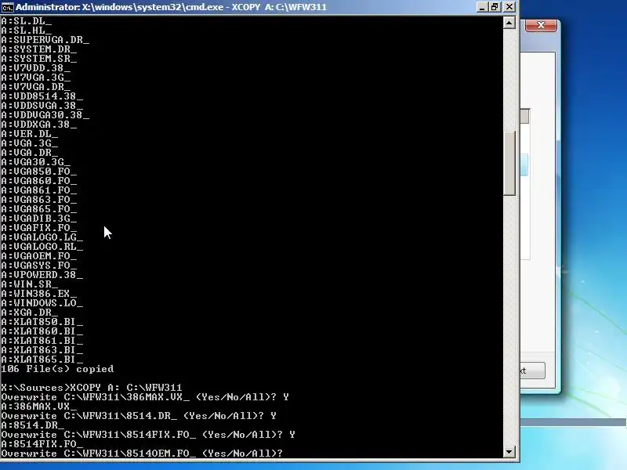Click the Overwrite 8514FIX.FO_ prompt line
This screenshot has width=627, height=470.
pyautogui.click(x=148, y=435)
